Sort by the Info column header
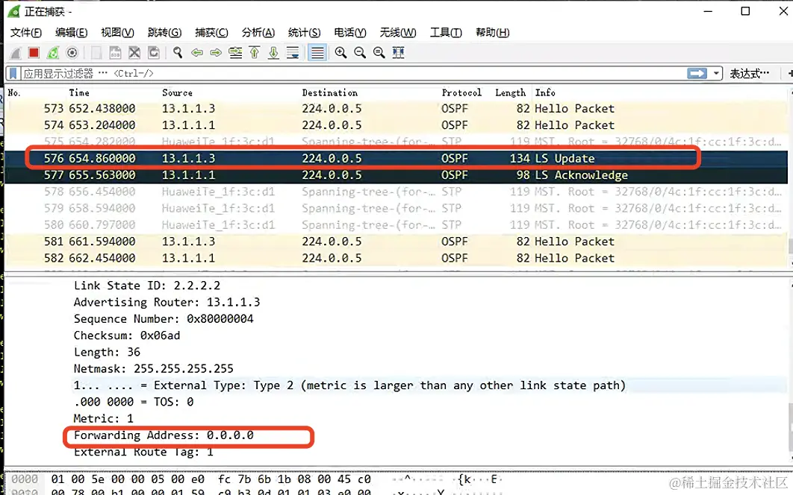 pos(545,92)
